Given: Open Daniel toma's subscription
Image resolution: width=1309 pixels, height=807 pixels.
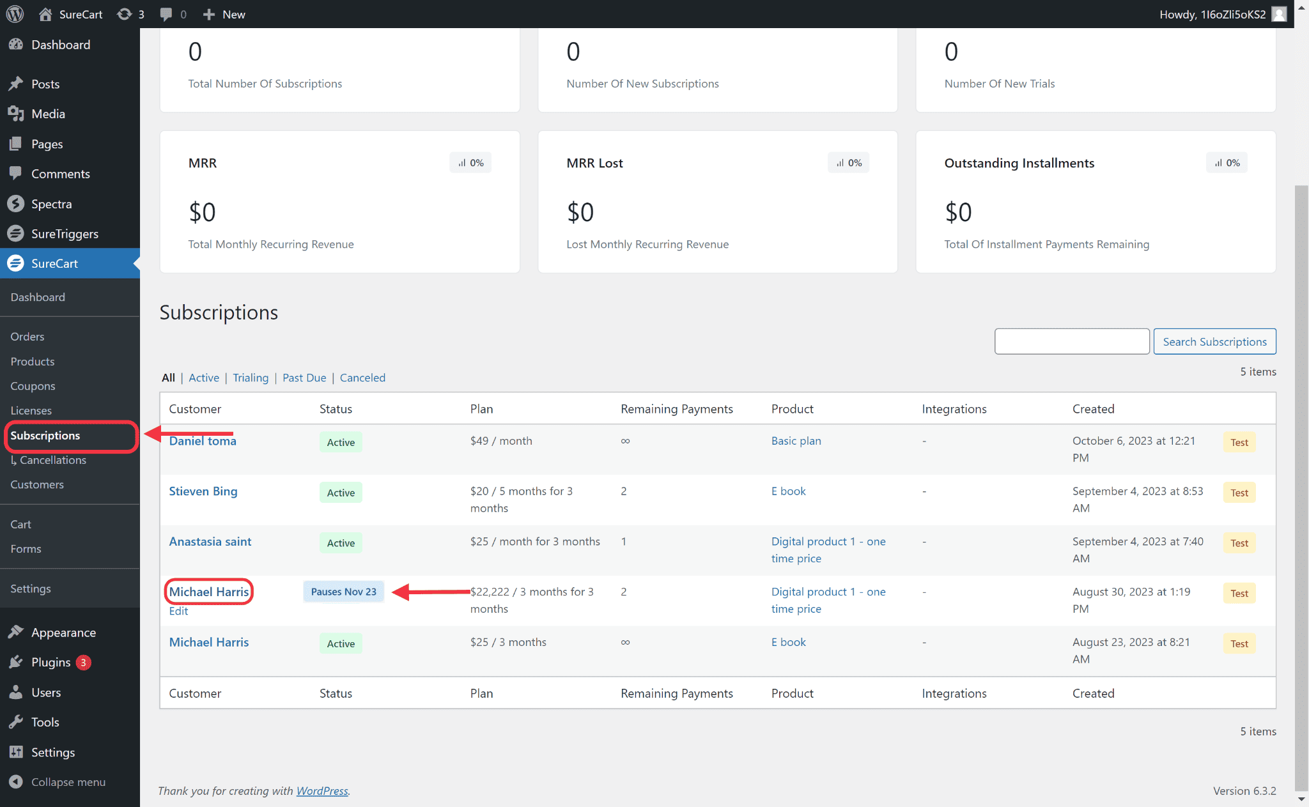Looking at the screenshot, I should click(x=203, y=441).
